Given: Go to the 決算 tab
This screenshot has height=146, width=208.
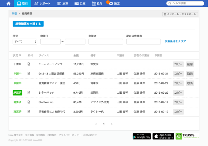Looking at the screenshot, I should (x=63, y=3).
